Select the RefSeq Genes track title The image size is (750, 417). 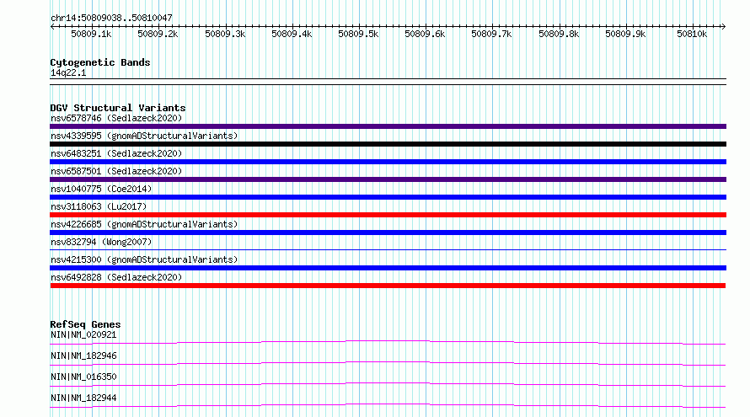point(85,324)
